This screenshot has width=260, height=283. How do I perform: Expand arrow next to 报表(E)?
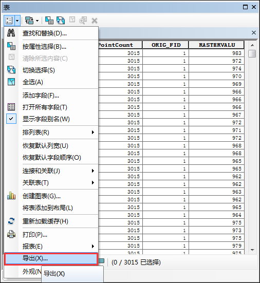93,246
